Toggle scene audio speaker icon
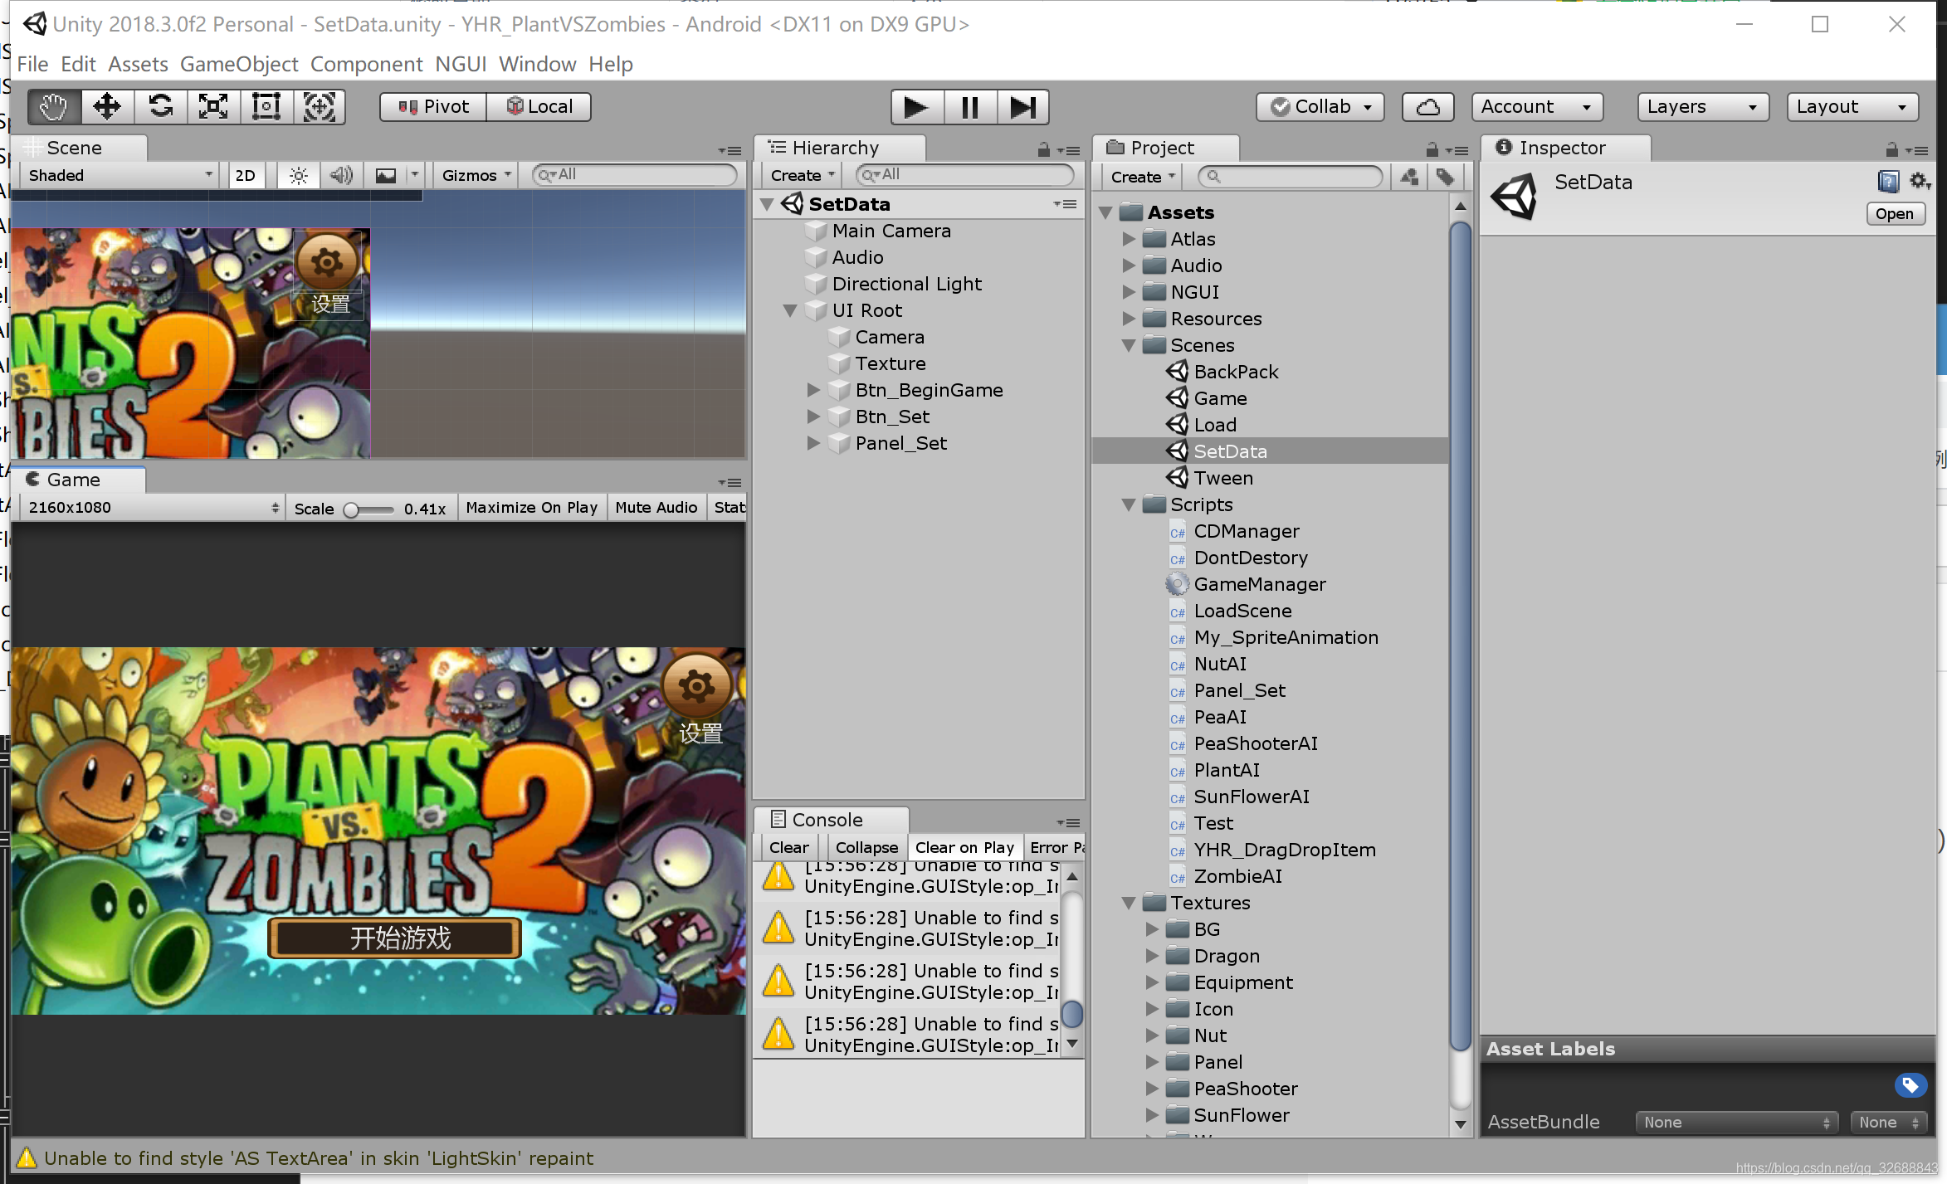Image resolution: width=1947 pixels, height=1184 pixels. [x=341, y=175]
